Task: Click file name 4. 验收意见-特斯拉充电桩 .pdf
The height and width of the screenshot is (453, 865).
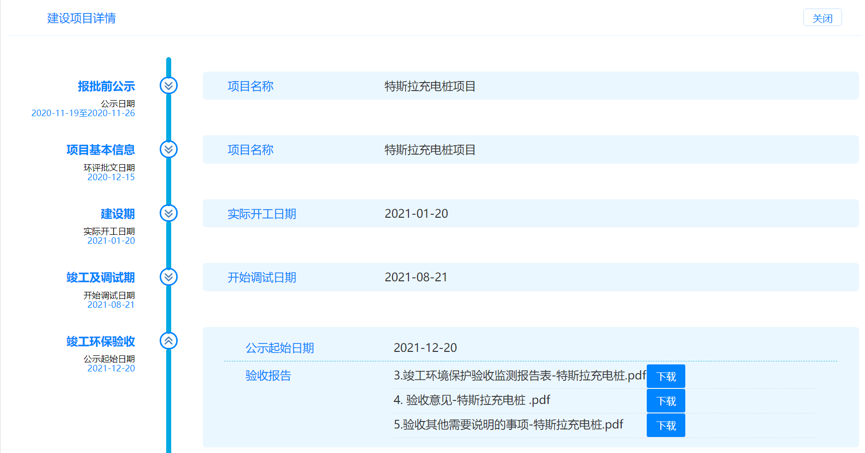Action: click(x=472, y=400)
